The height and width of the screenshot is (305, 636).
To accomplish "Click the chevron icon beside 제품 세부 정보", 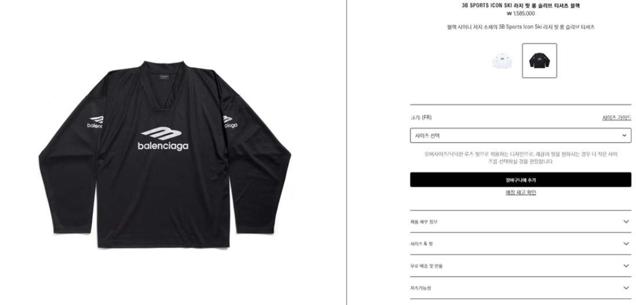I will [x=626, y=222].
